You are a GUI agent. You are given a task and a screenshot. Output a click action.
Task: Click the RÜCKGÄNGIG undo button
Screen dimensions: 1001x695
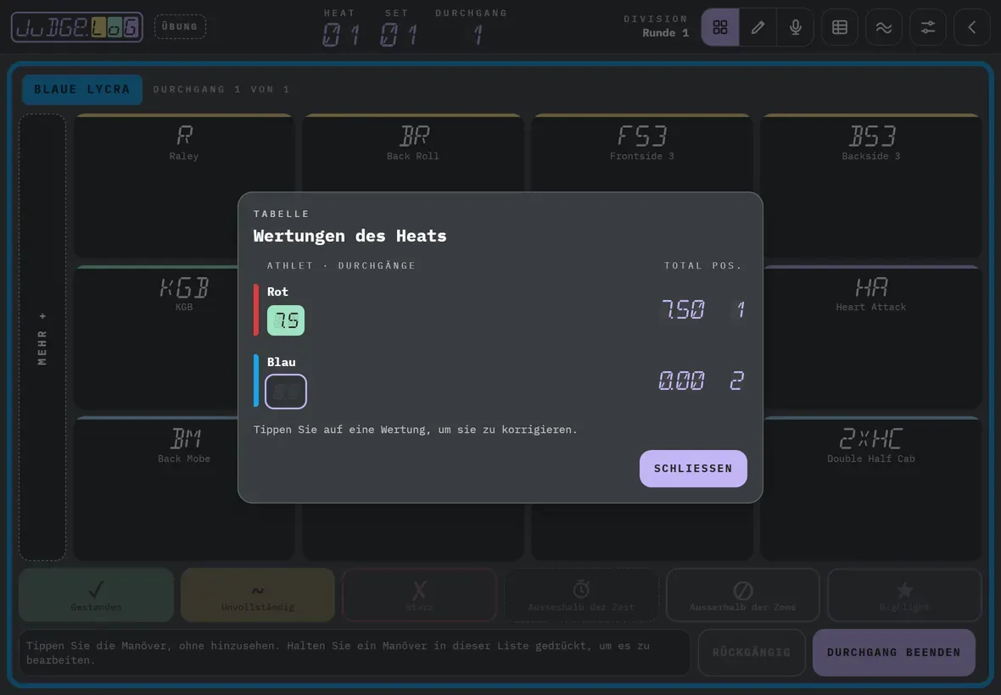pos(752,653)
